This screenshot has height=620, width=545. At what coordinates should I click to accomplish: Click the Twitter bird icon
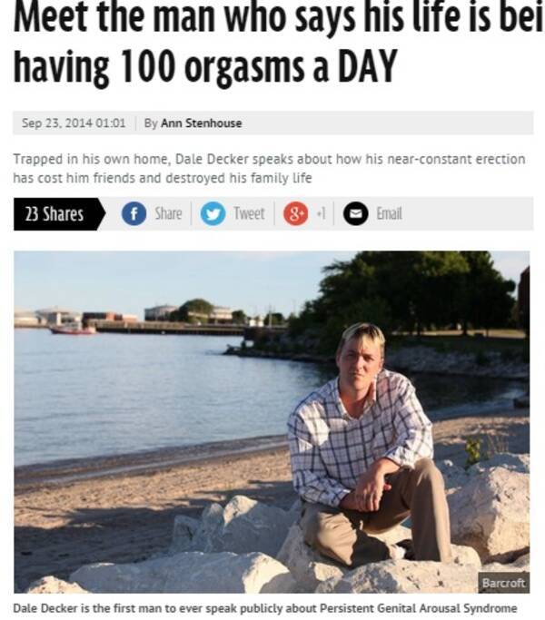[213, 213]
